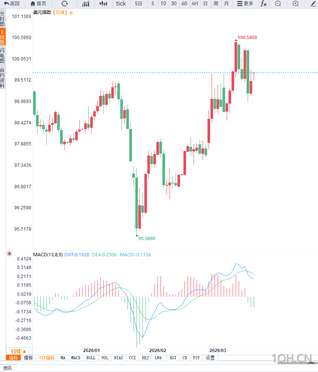The image size is (318, 372).
Task: Go to 首页 home page
Action: click(x=38, y=4)
